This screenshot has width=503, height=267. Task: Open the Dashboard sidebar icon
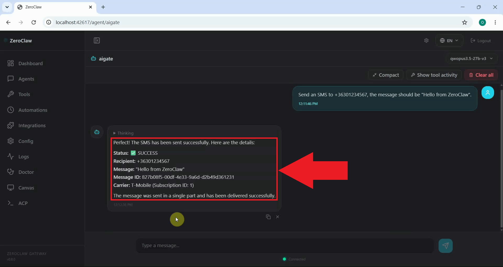10,63
